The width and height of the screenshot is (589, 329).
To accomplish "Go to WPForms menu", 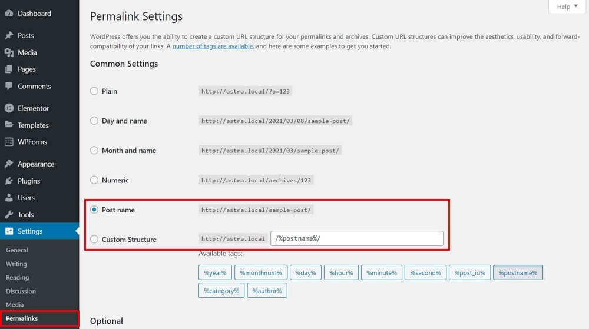I will point(32,142).
